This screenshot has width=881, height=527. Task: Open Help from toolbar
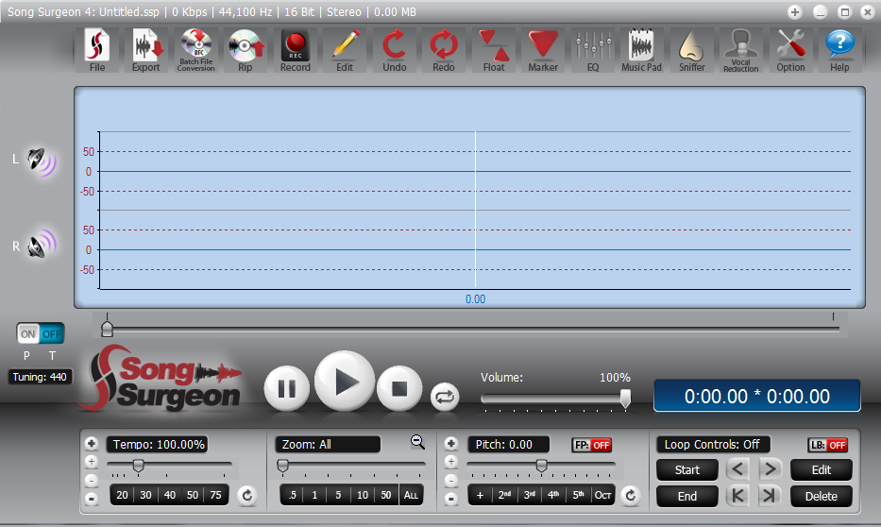click(x=839, y=51)
